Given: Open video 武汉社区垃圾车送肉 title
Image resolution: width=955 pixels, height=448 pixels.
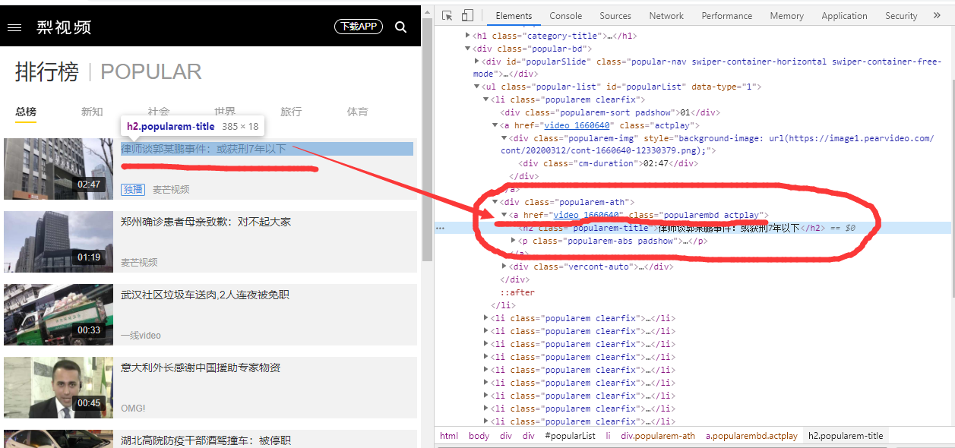Looking at the screenshot, I should (x=205, y=295).
